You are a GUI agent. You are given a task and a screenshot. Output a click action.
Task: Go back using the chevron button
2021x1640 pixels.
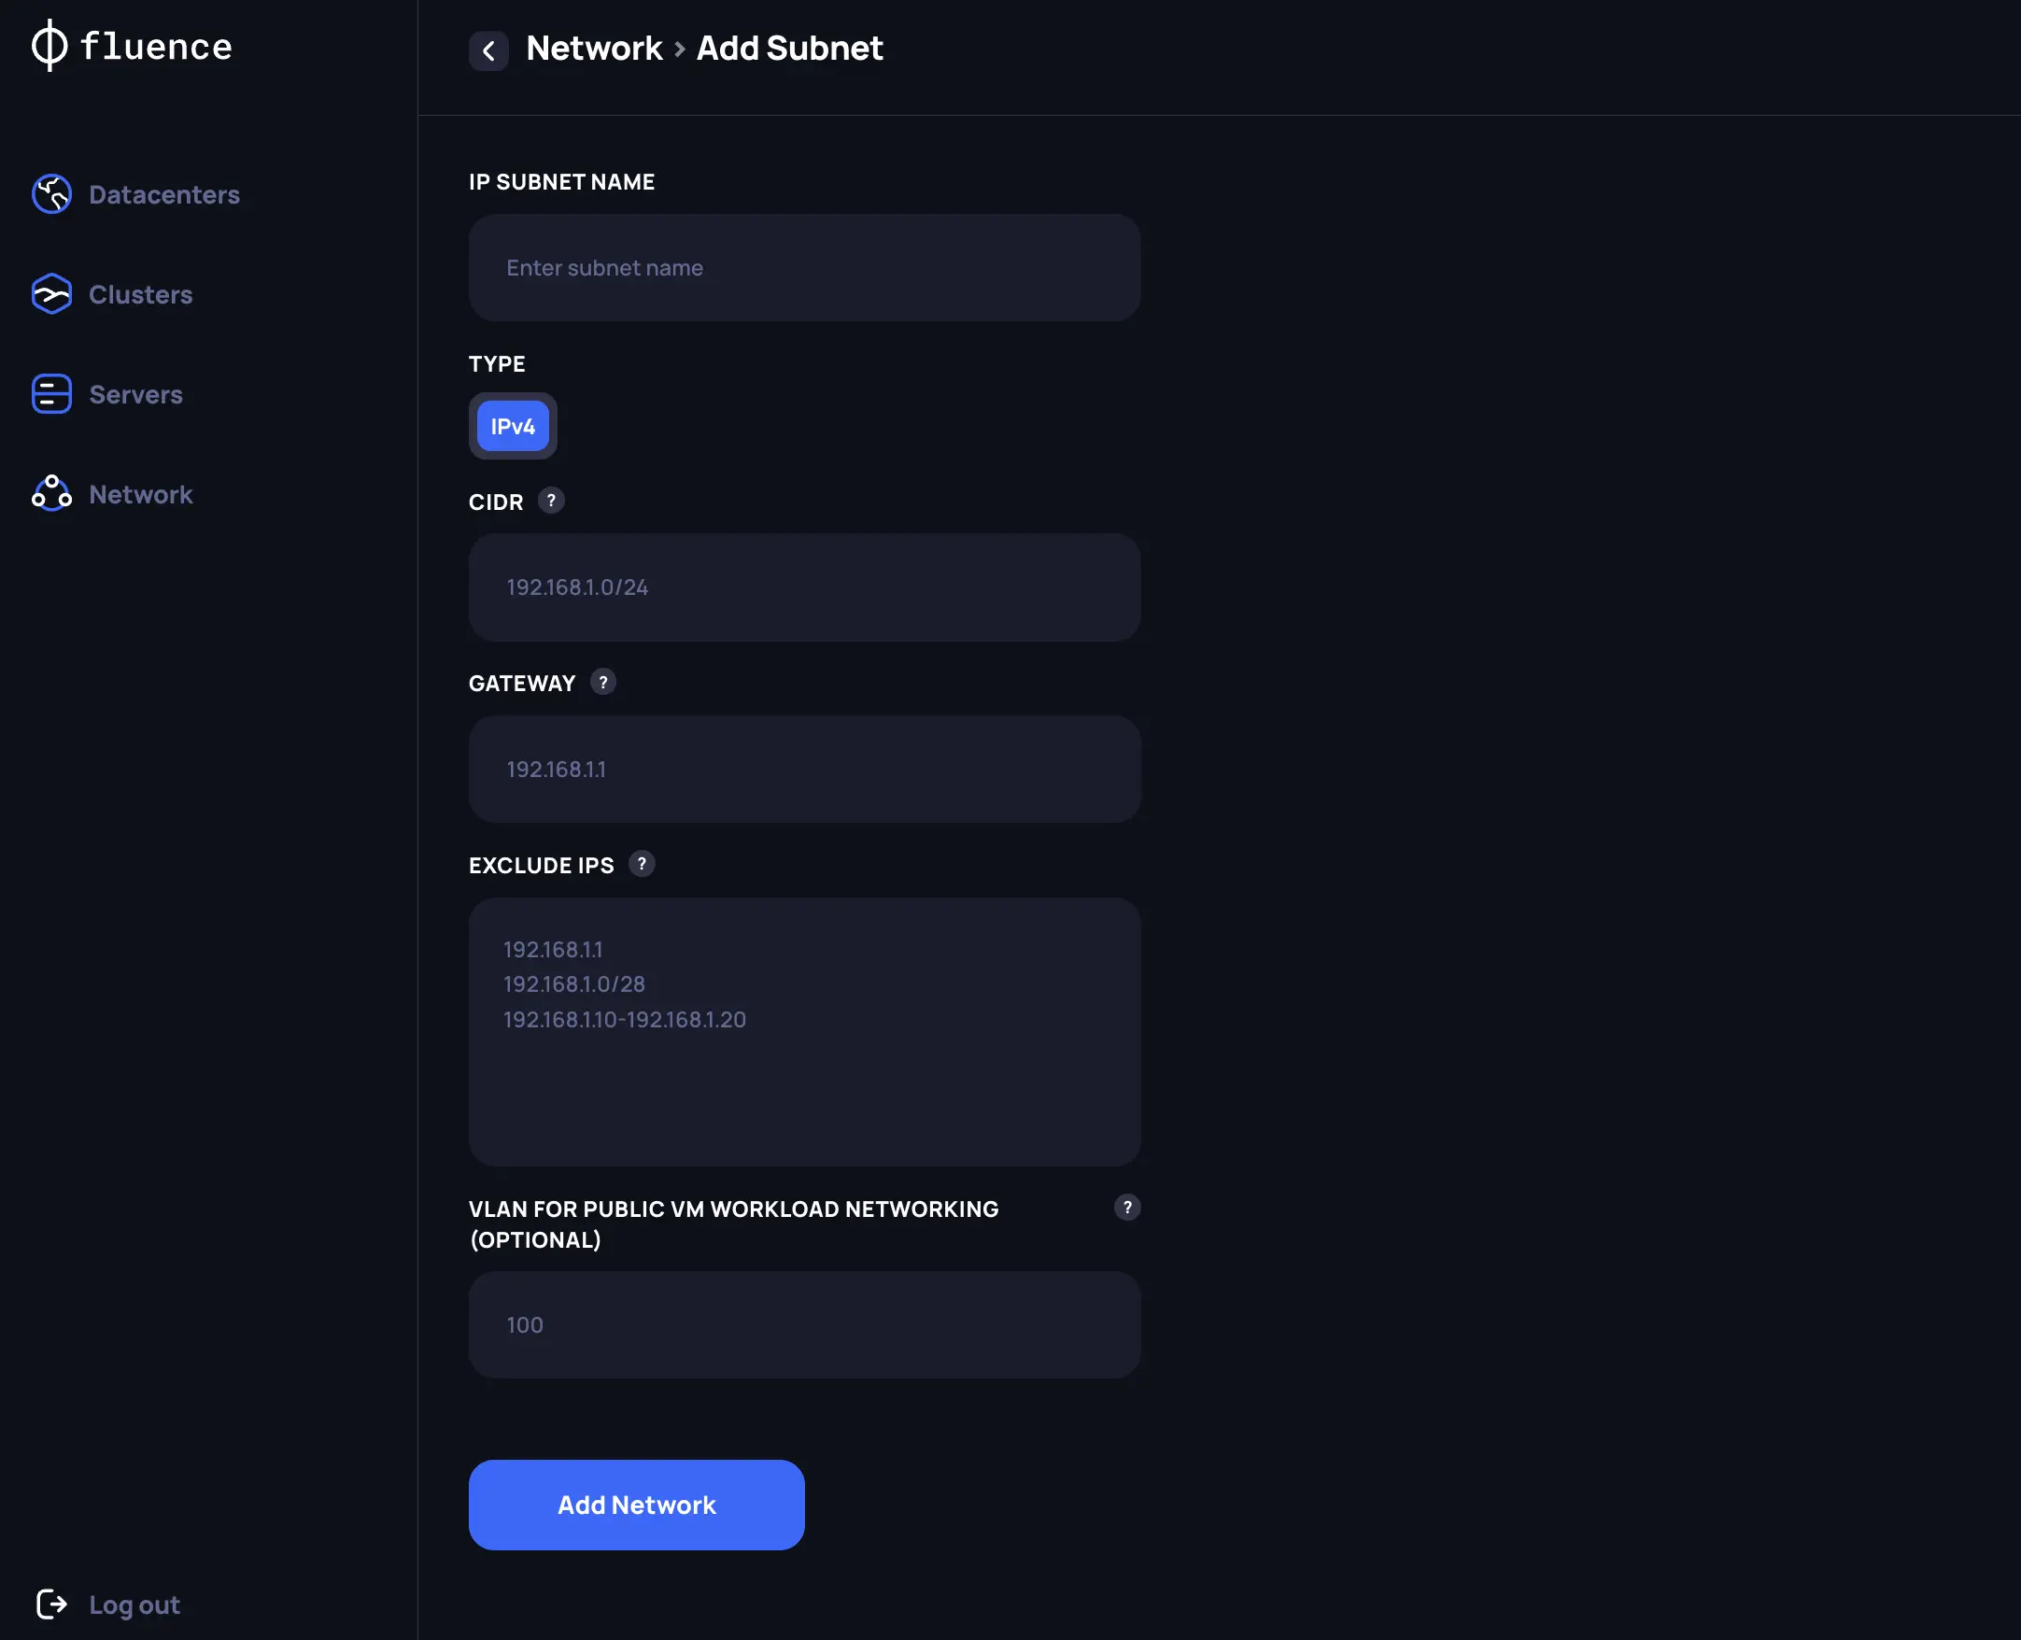pos(488,50)
